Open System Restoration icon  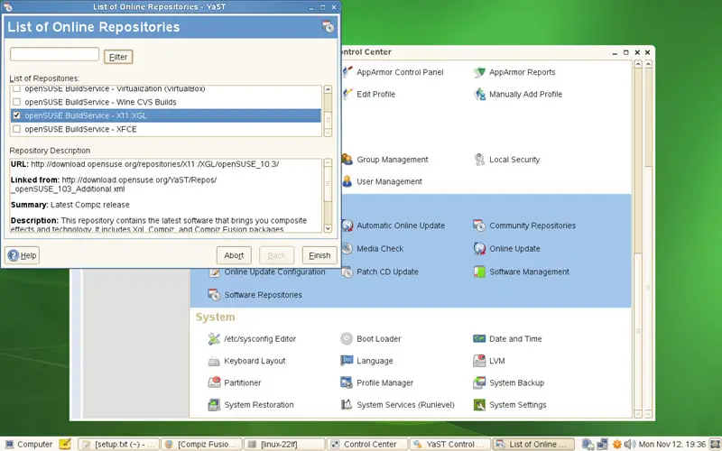(x=214, y=404)
